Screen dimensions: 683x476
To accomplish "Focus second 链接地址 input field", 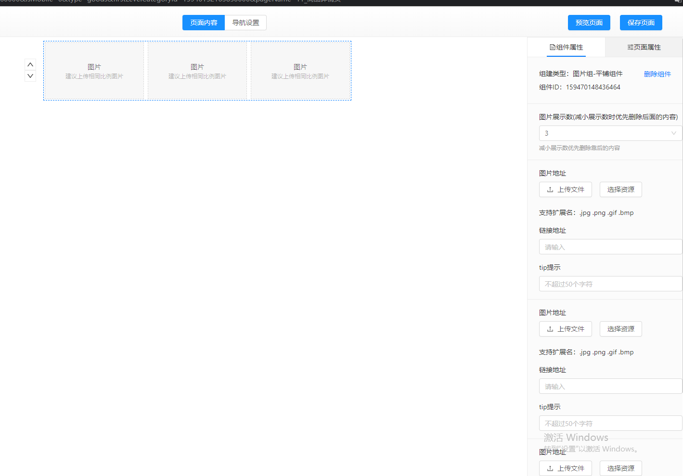I will coord(610,386).
